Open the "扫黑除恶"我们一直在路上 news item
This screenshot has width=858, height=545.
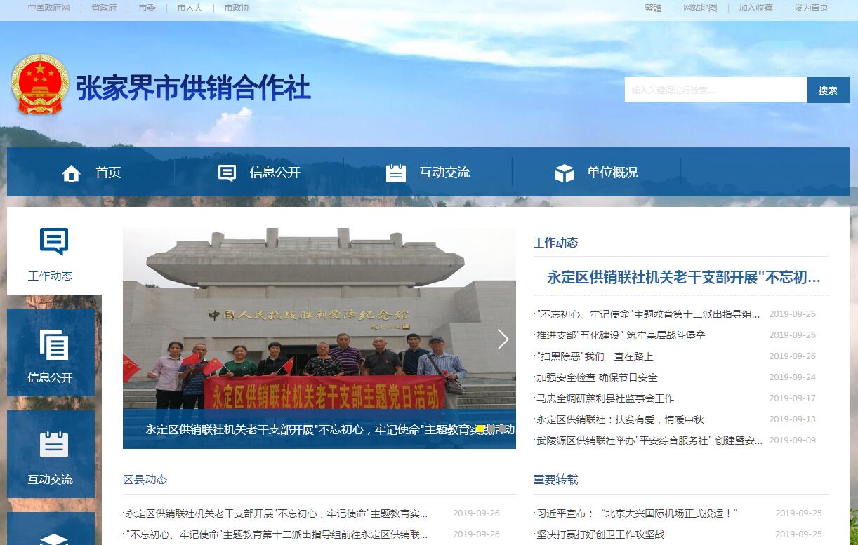(595, 356)
